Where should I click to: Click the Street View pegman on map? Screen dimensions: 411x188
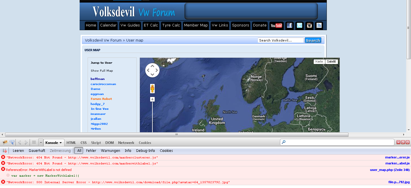pos(152,89)
